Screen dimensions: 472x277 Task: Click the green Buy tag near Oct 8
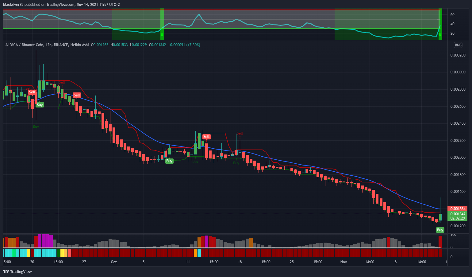pos(169,161)
